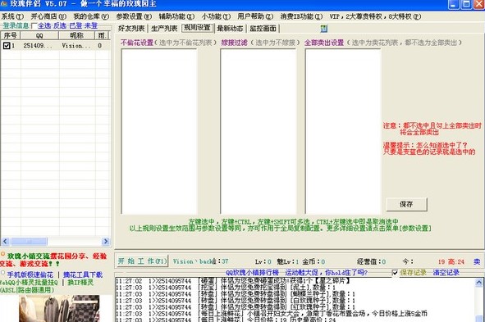Image resolution: width=485 pixels, height=322 pixels.
Task: Click the 不偷花设置 list box
Action: (x=159, y=132)
